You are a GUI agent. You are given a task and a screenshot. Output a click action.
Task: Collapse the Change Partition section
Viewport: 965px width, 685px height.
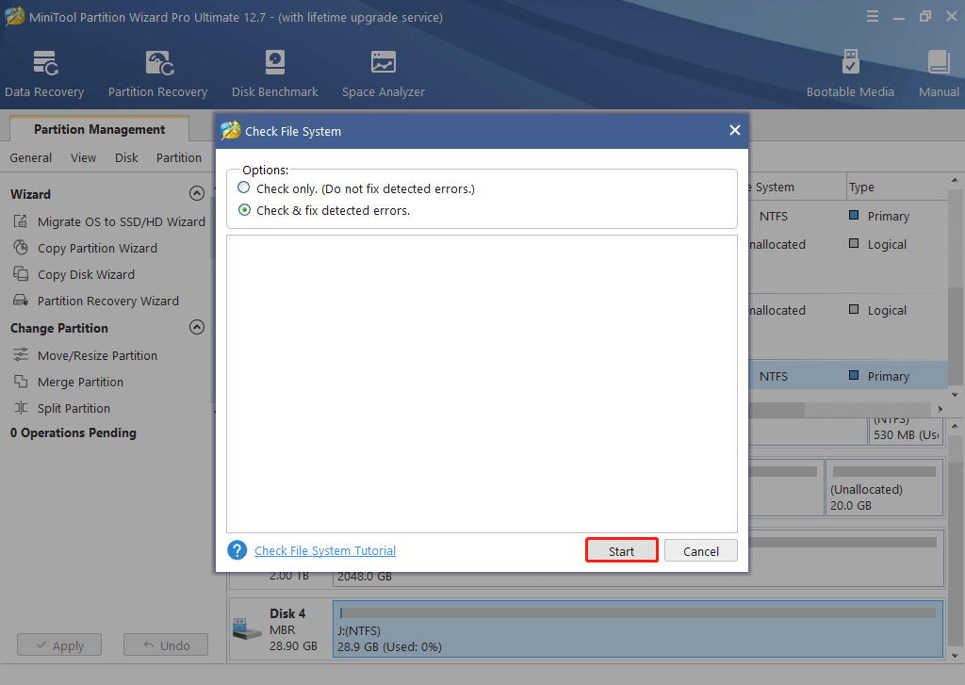pos(197,327)
